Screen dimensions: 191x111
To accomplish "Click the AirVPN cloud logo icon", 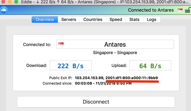I will point(4,10).
